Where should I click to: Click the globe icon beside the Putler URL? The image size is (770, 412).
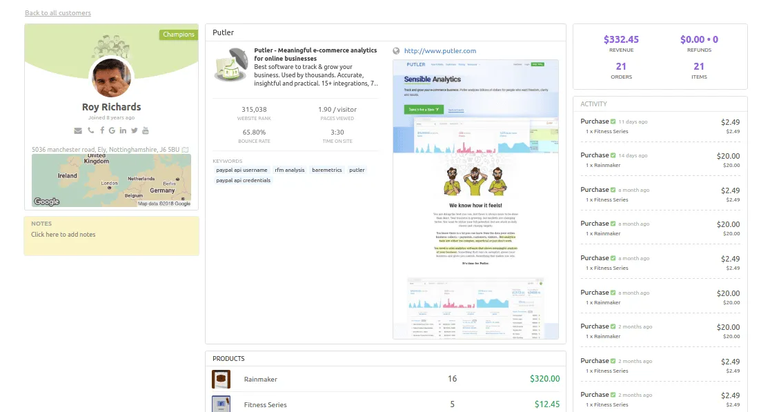pos(396,50)
